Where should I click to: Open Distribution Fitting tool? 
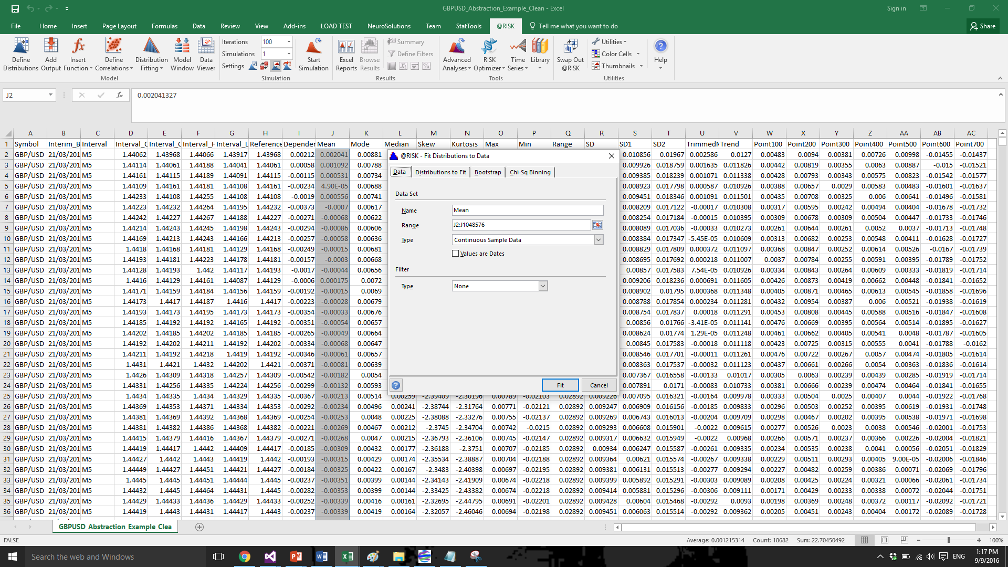pyautogui.click(x=151, y=54)
